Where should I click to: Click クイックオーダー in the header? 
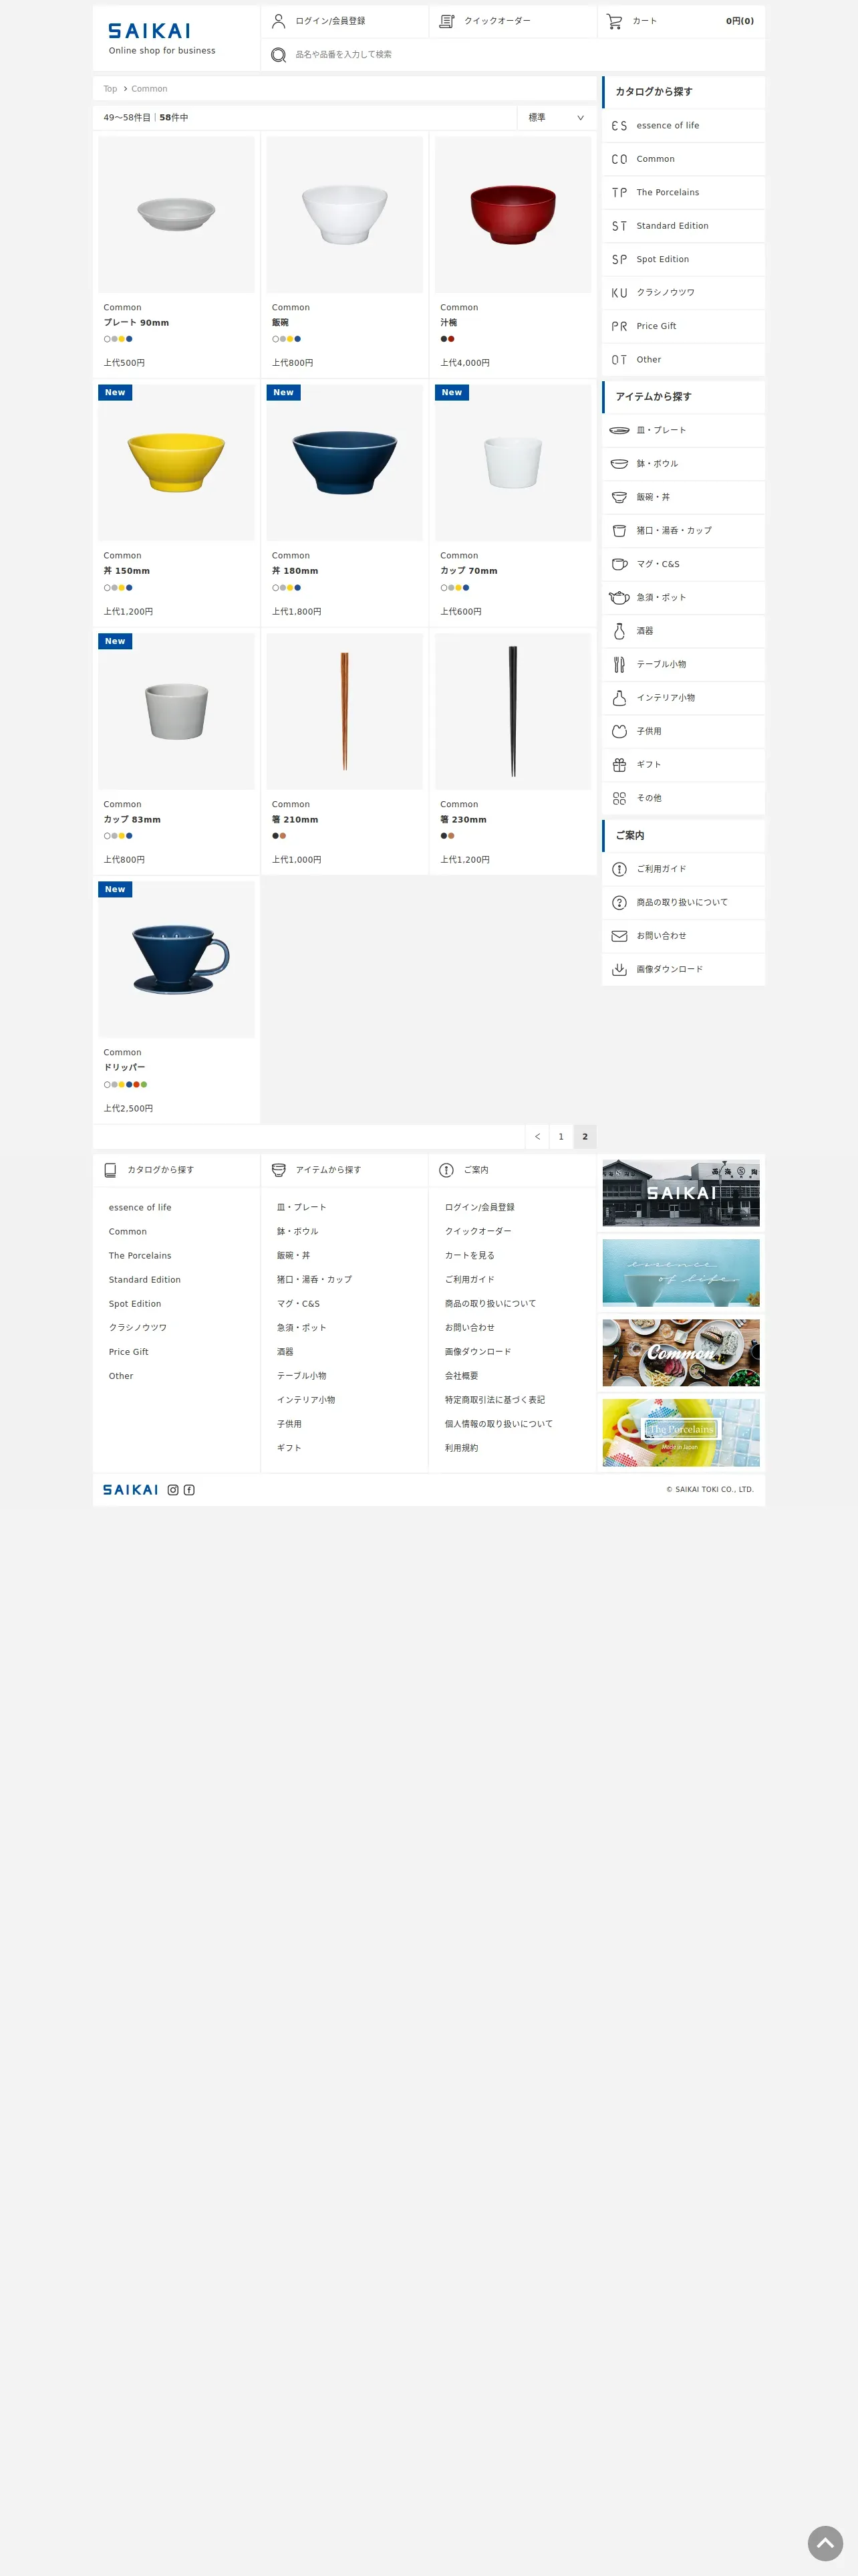[x=497, y=21]
